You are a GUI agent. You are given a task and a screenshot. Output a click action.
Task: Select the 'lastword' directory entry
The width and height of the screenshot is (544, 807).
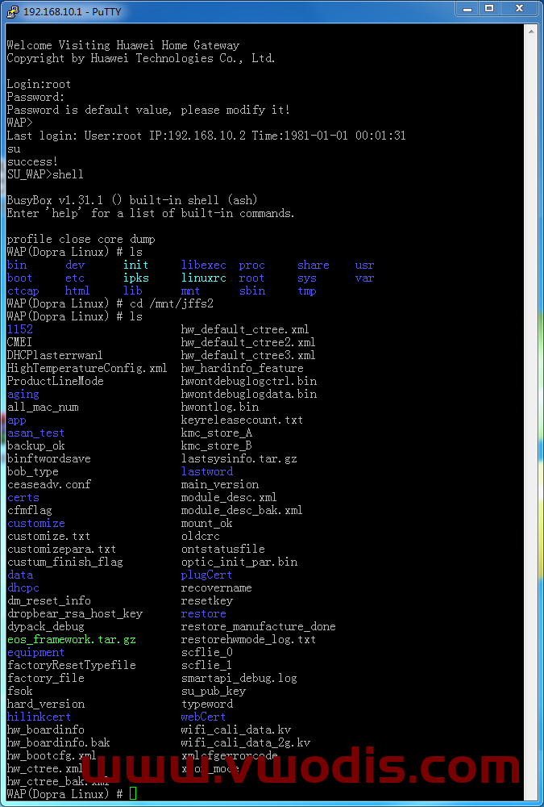pyautogui.click(x=206, y=471)
